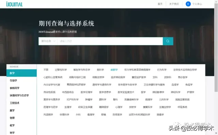Choose the 细胞生物学 filter
This screenshot has height=135, width=218.
coord(98,77)
